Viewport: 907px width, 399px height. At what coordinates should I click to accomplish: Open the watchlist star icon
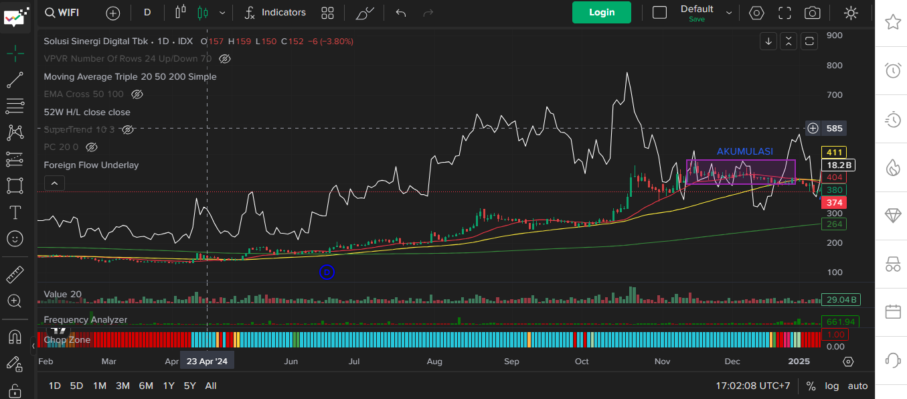[892, 22]
